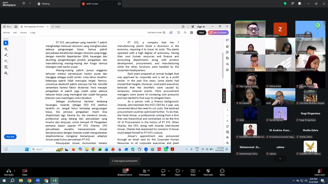Expand more participants chevron below gallery
This screenshot has width=328, height=184.
(280, 159)
